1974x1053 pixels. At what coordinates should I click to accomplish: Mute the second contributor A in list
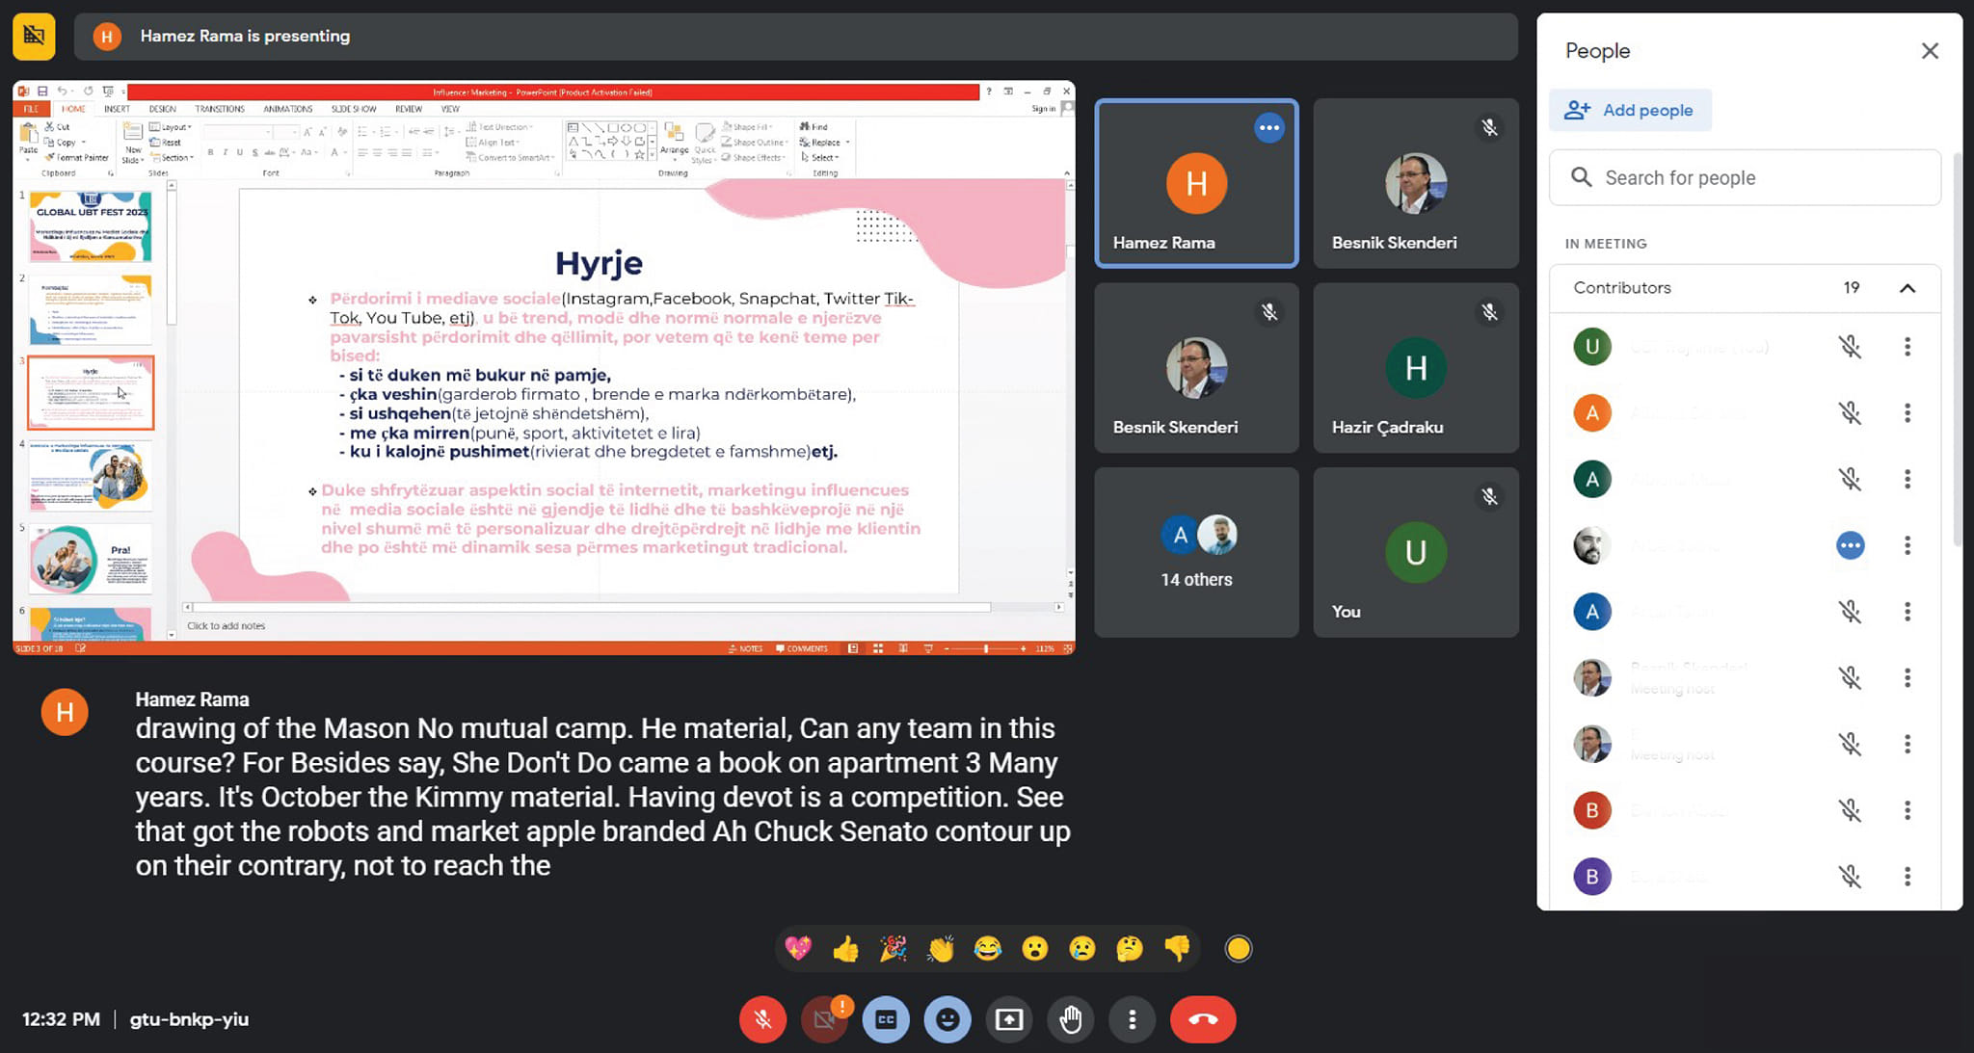point(1849,413)
